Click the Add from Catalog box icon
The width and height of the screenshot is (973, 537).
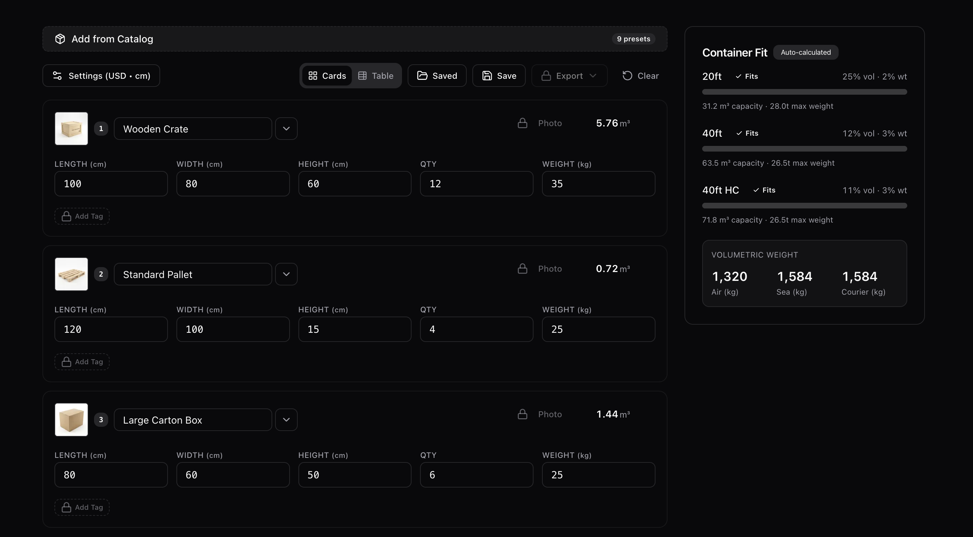(60, 39)
